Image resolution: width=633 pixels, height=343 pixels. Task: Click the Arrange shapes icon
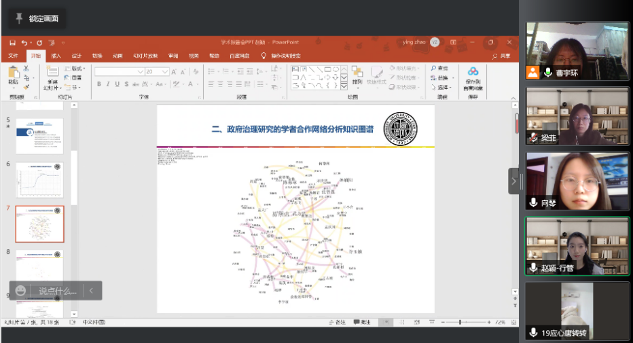point(357,73)
